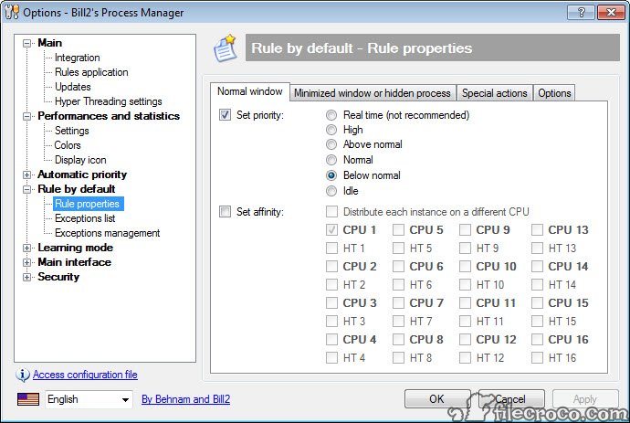Viewport: 630px width, 423px height.
Task: Click the rule properties notepad star icon
Action: (x=225, y=48)
